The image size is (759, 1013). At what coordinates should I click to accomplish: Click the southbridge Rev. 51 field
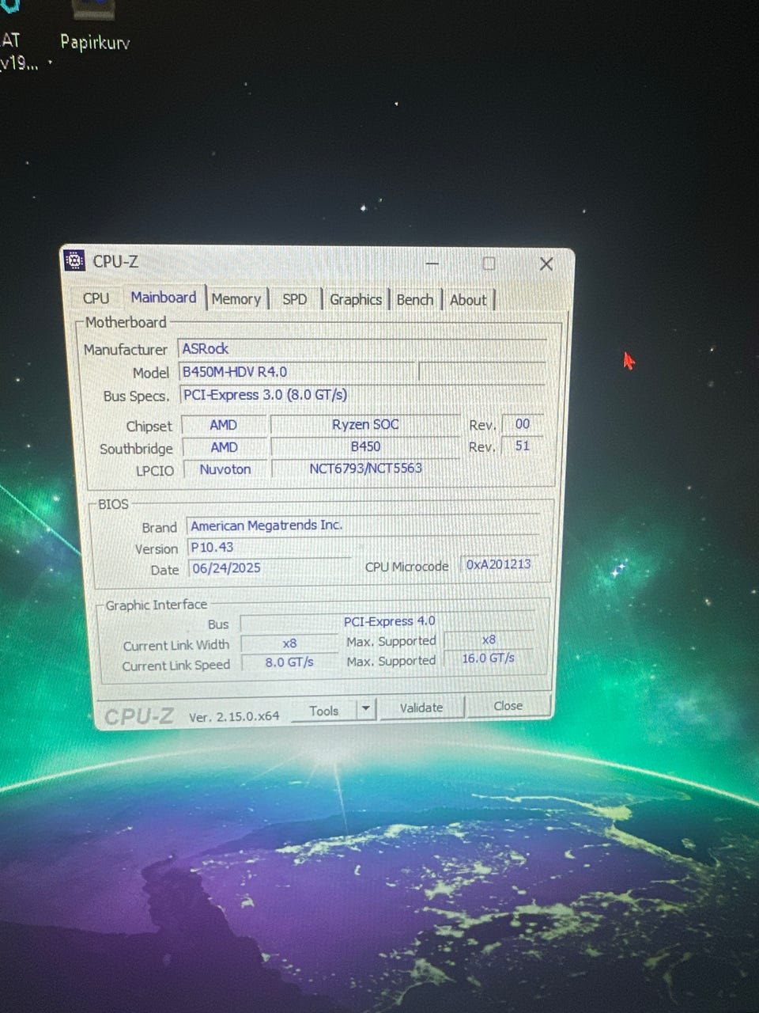pyautogui.click(x=523, y=446)
